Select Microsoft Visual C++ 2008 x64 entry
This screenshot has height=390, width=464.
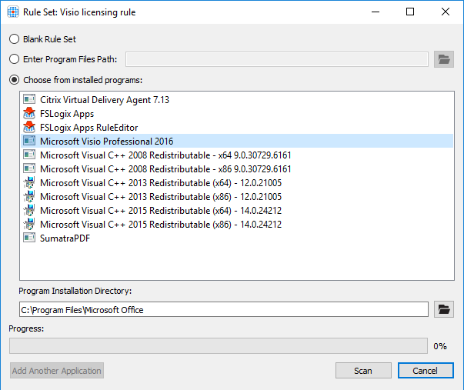point(165,155)
